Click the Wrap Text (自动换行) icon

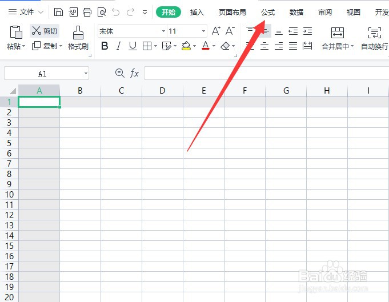(x=374, y=33)
